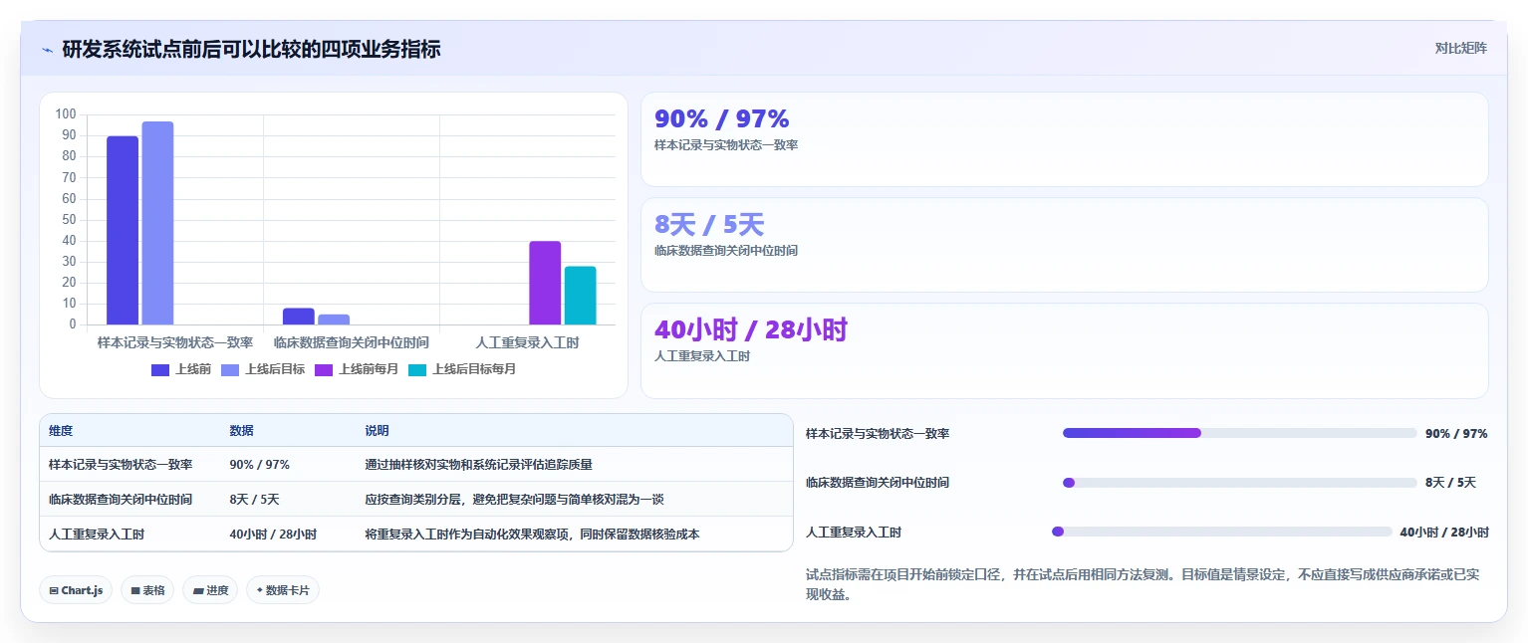Click the 50 tick on the chart y-axis
1528x643 pixels.
click(x=69, y=219)
